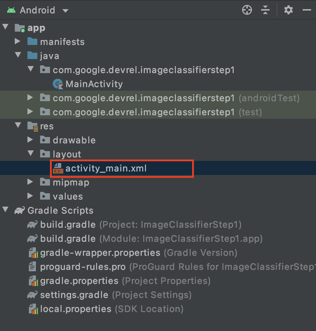
Task: Open project view settings gear
Action: coord(289,10)
